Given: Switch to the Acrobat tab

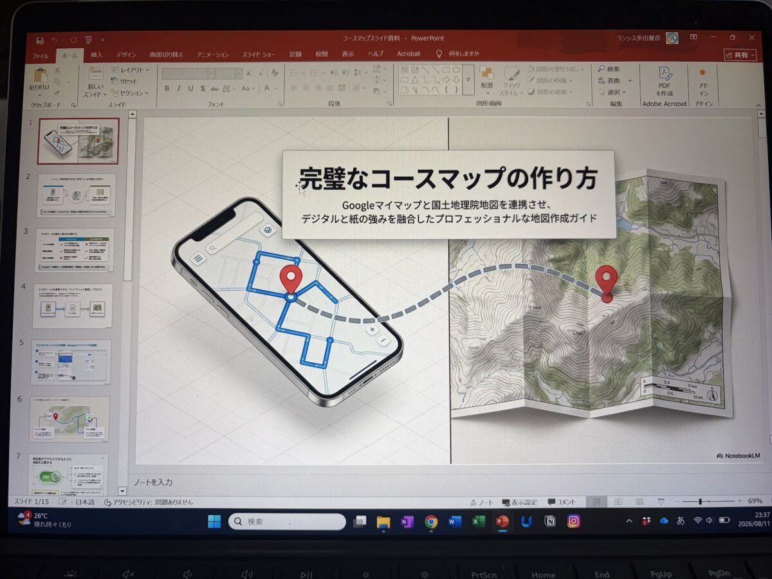Looking at the screenshot, I should tap(409, 54).
